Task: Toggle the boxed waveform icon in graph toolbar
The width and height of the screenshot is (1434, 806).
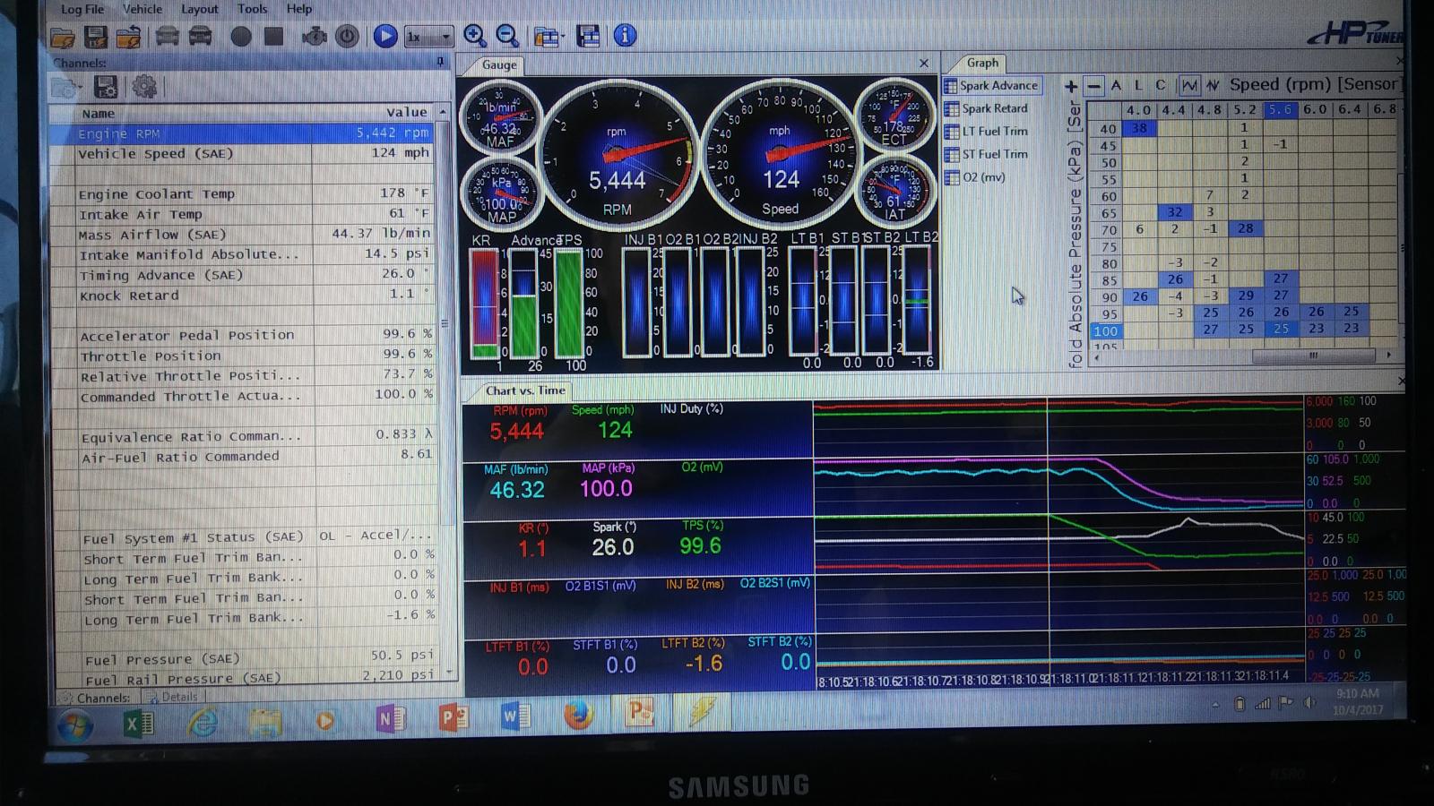Action: point(1189,85)
